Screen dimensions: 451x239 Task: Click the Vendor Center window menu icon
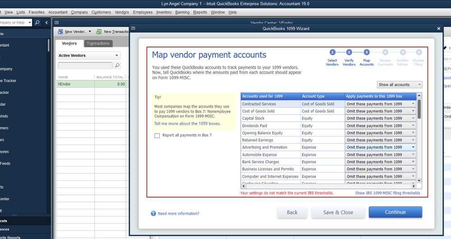[56, 23]
